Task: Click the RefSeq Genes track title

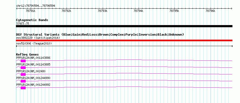Action: pos(27,54)
